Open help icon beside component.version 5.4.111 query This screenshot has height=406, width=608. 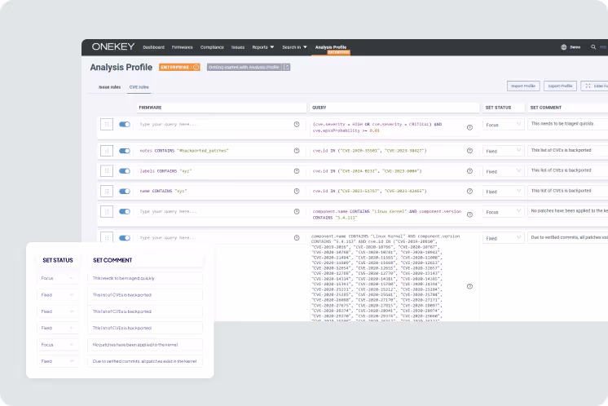point(469,214)
